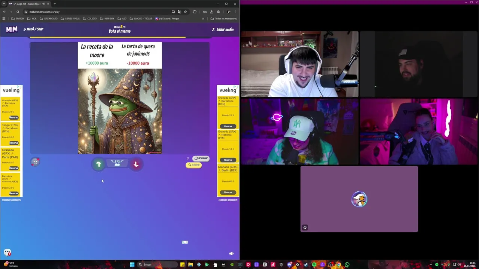Click Eliminar anuncios under right ad

tap(228, 200)
